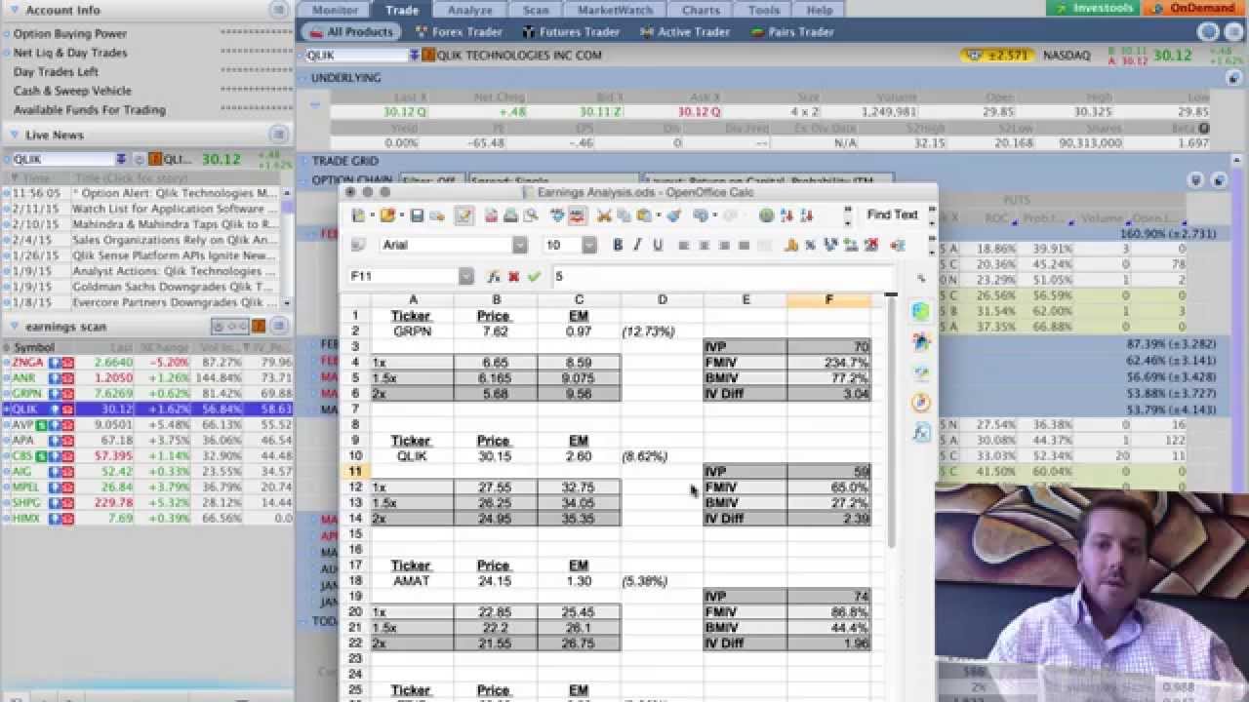Select Active Trader sub-tab

(x=686, y=32)
